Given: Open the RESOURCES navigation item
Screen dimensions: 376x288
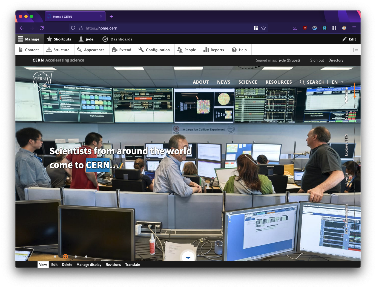Looking at the screenshot, I should tap(279, 82).
